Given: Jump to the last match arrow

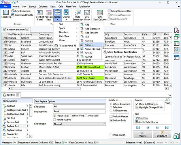Looking at the screenshot, I should point(167,128).
